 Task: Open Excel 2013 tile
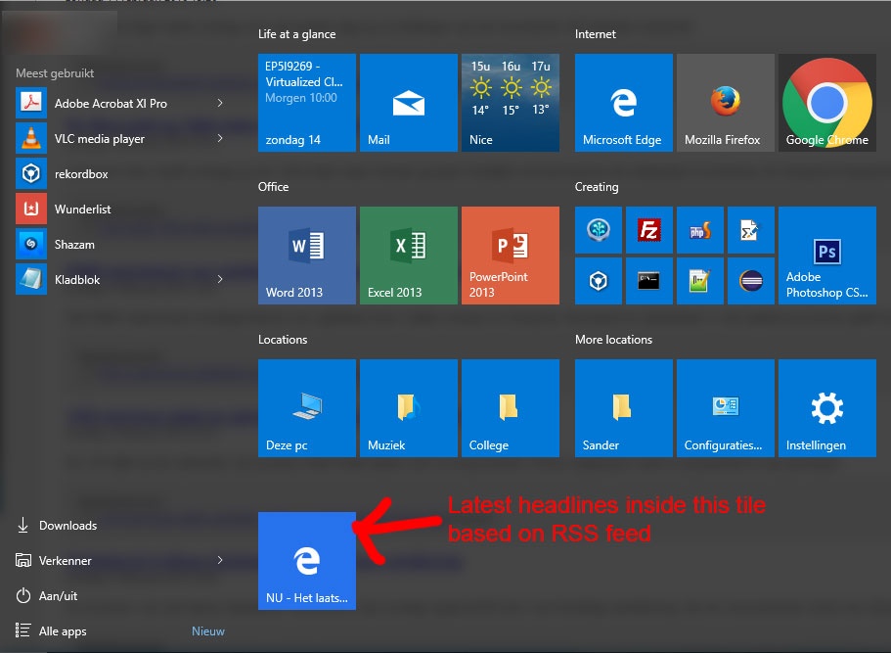point(409,256)
